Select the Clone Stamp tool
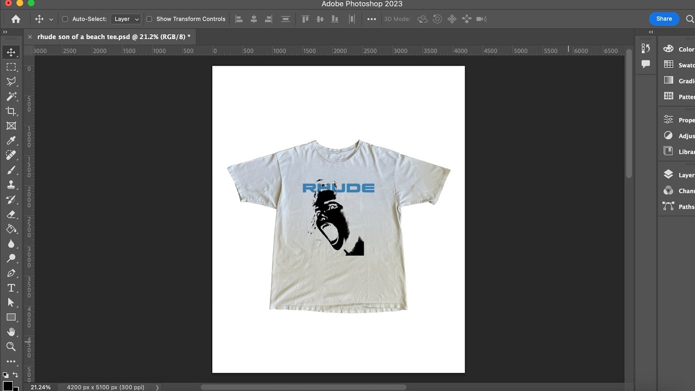Viewport: 695px width, 391px height. (11, 185)
